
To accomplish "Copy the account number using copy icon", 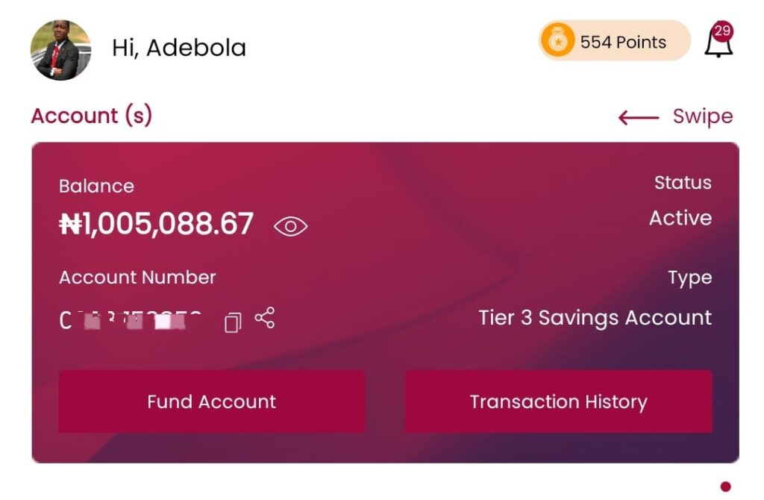I will pos(233,322).
